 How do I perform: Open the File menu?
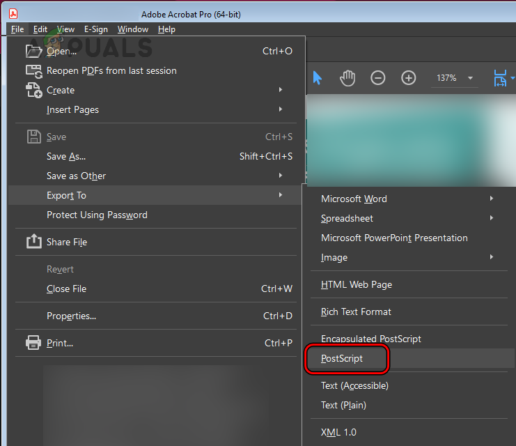[x=17, y=29]
